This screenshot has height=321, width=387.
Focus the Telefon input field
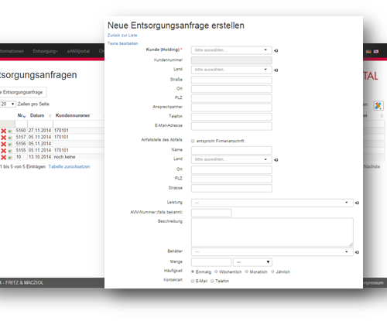pyautogui.click(x=231, y=117)
